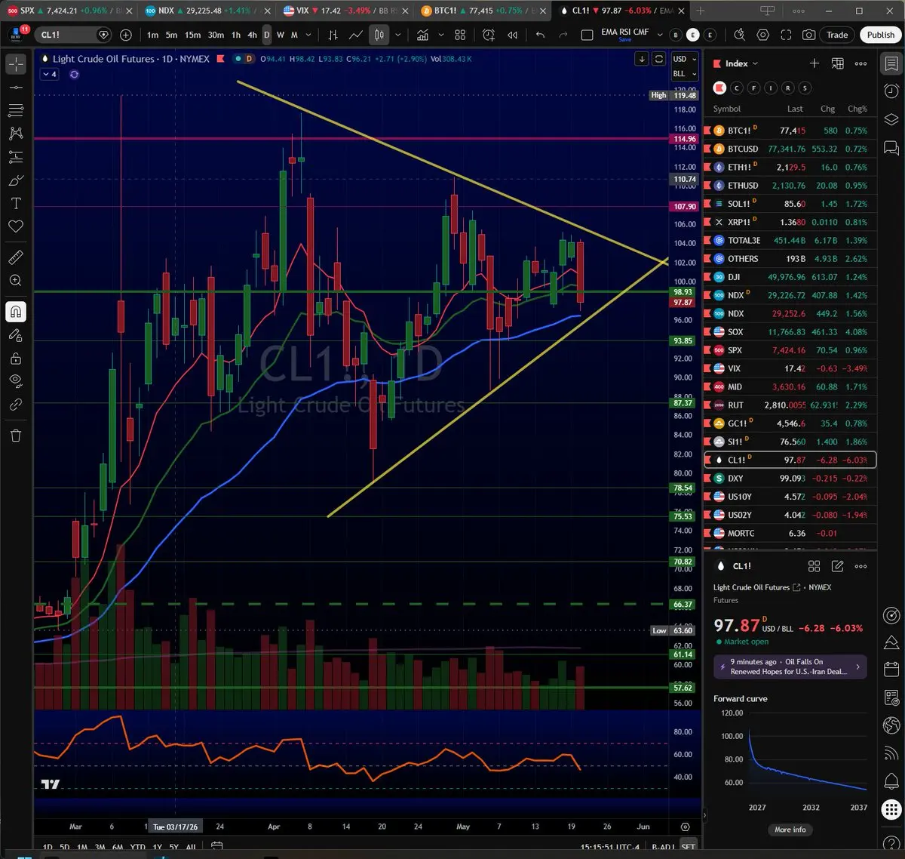Toggle stay in drawing mode

tap(16, 335)
